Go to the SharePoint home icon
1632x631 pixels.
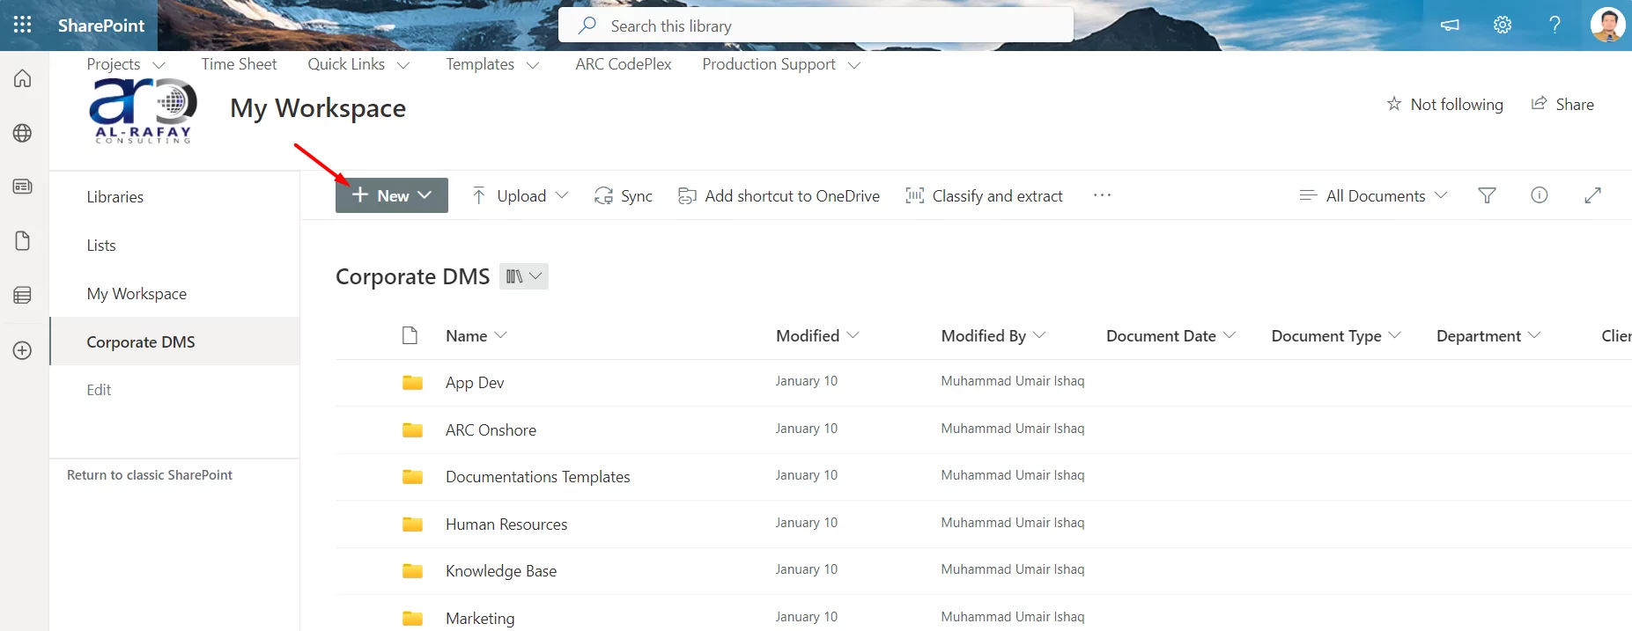[23, 78]
